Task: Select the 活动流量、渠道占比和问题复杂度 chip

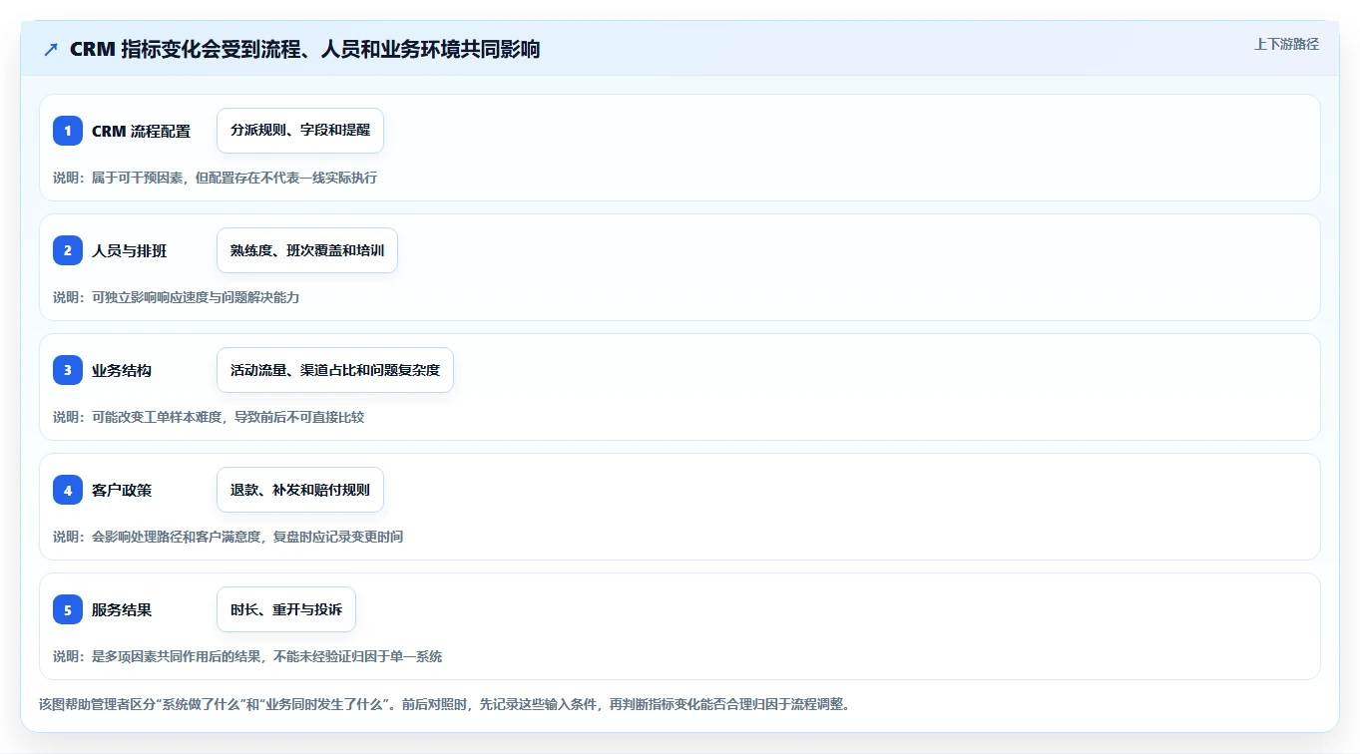Action: (x=335, y=370)
